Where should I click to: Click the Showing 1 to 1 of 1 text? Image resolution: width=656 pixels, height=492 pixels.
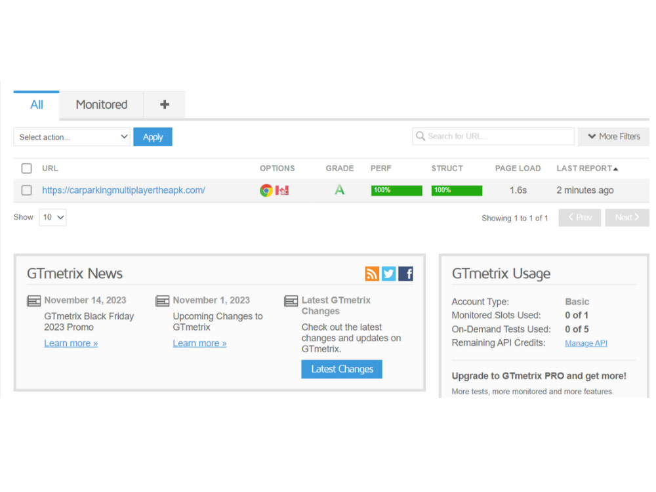(x=514, y=218)
